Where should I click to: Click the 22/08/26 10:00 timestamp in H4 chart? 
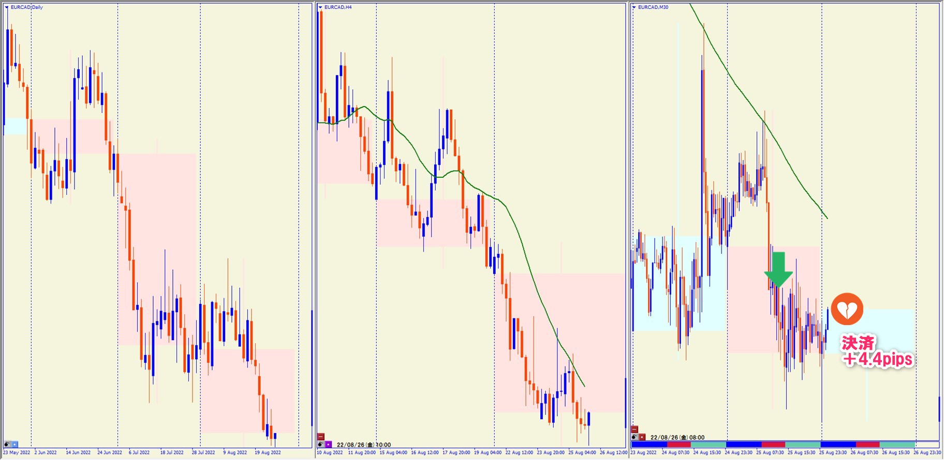pyautogui.click(x=363, y=444)
